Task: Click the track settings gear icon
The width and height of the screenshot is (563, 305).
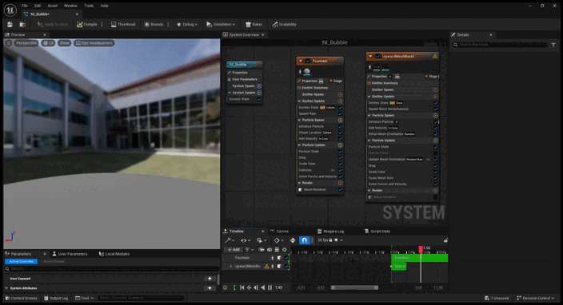Action: 285,249
